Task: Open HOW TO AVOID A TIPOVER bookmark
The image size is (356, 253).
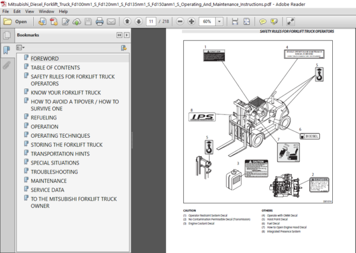Action: click(75, 105)
